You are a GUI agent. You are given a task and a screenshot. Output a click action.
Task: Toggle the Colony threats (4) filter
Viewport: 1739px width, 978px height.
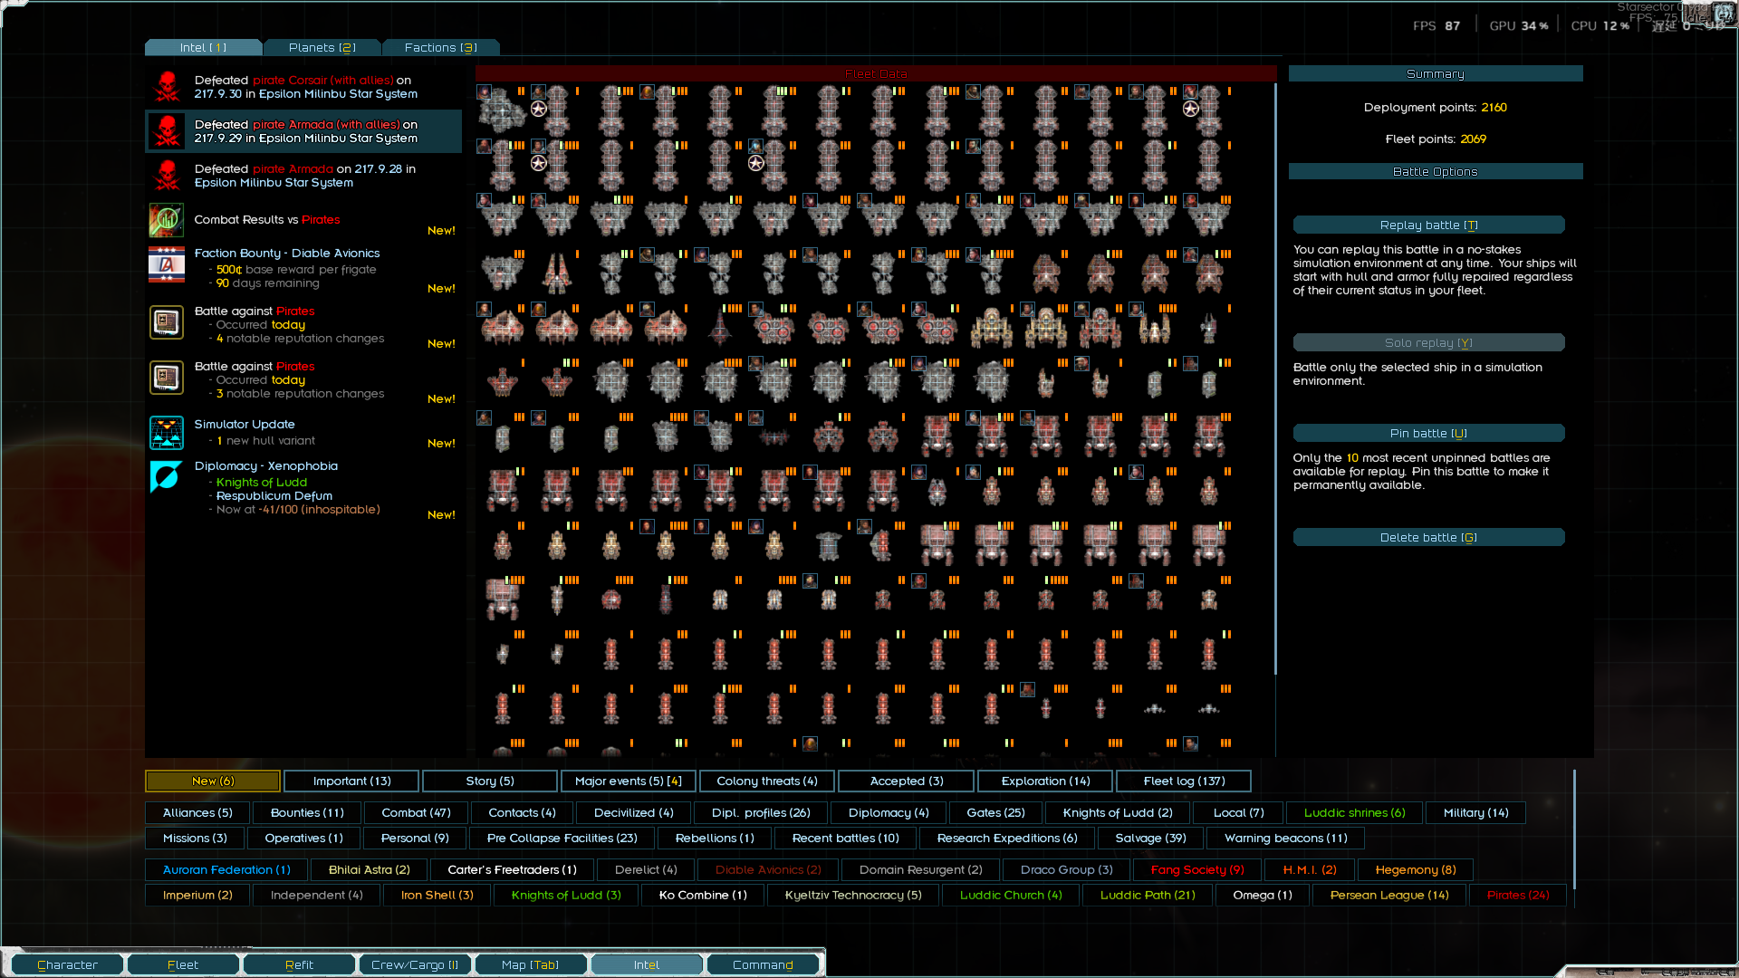point(767,781)
